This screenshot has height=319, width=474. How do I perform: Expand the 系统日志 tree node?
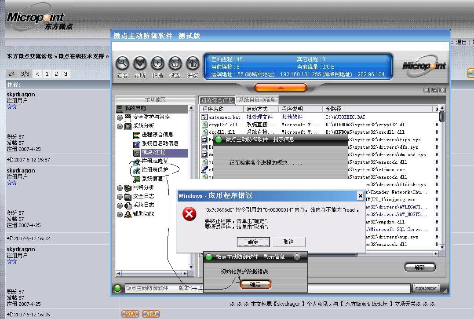(x=120, y=205)
